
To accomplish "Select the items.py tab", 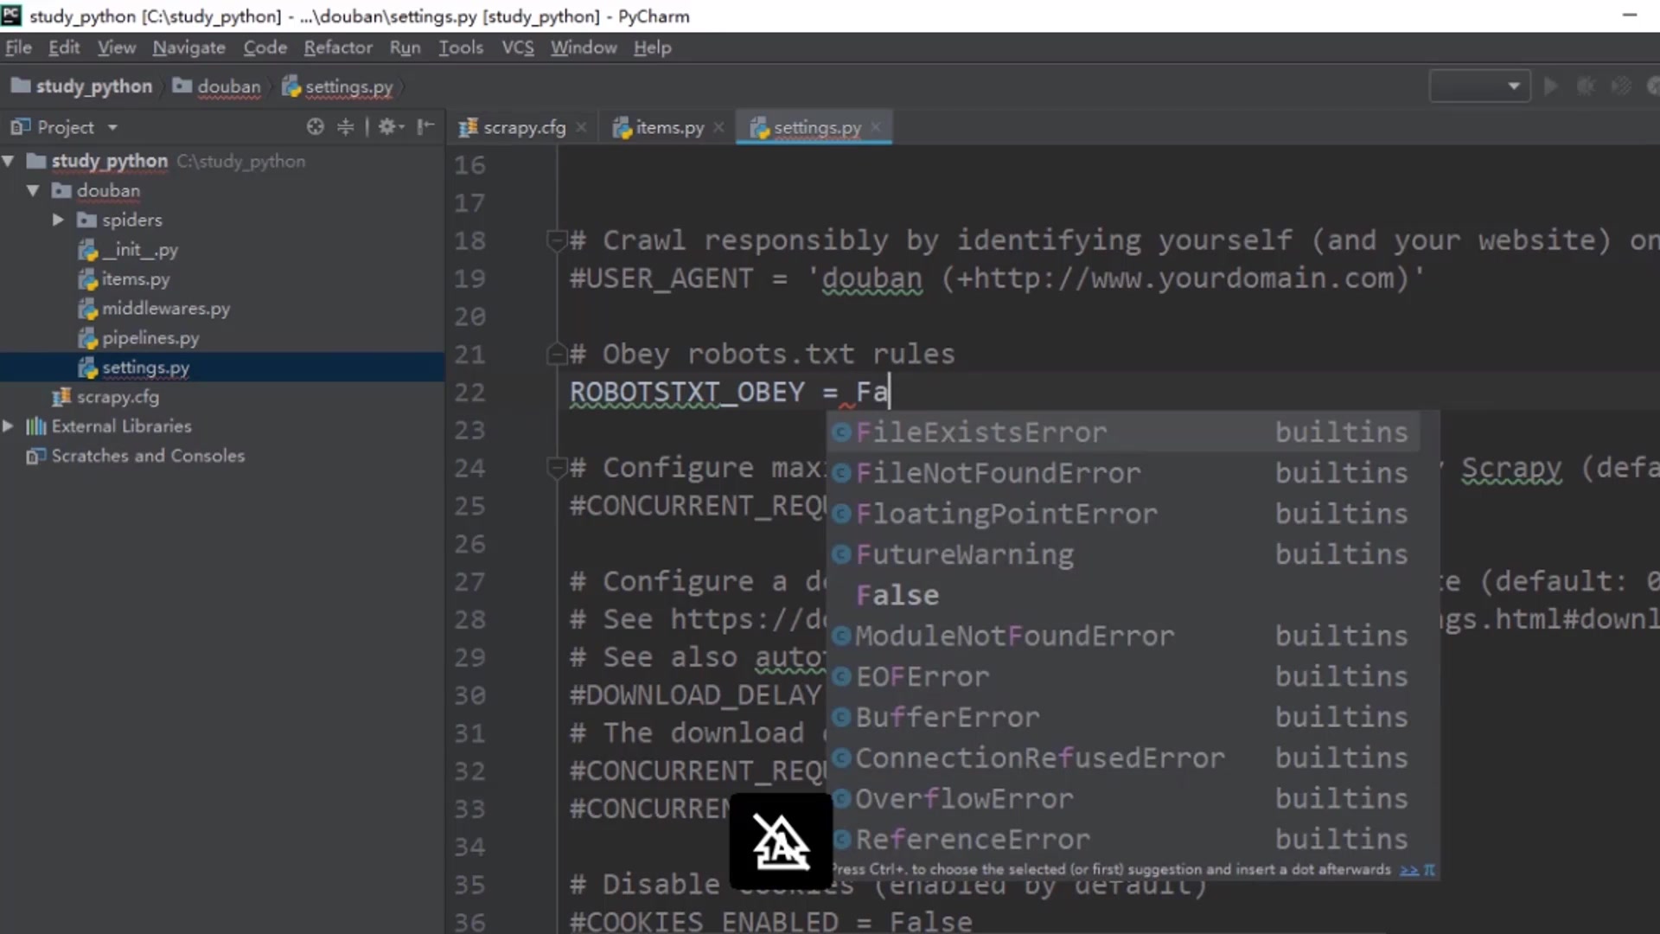I will click(667, 126).
